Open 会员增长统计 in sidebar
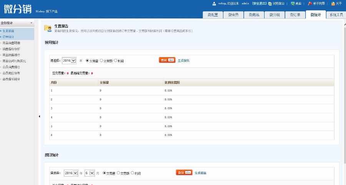The height and width of the screenshot is (185, 346). pyautogui.click(x=11, y=79)
